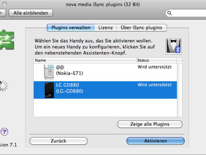This screenshot has width=206, height=155.
Task: Click the Zurück button
Action: pyautogui.click(x=59, y=141)
